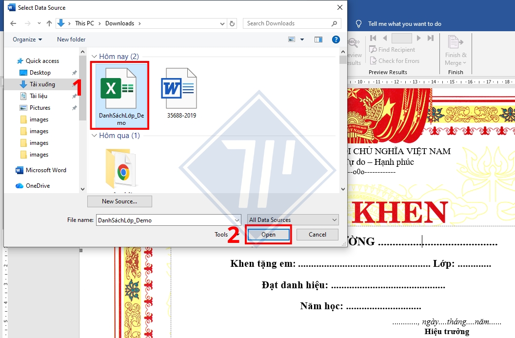
Task: Click New folder
Action: point(71,40)
